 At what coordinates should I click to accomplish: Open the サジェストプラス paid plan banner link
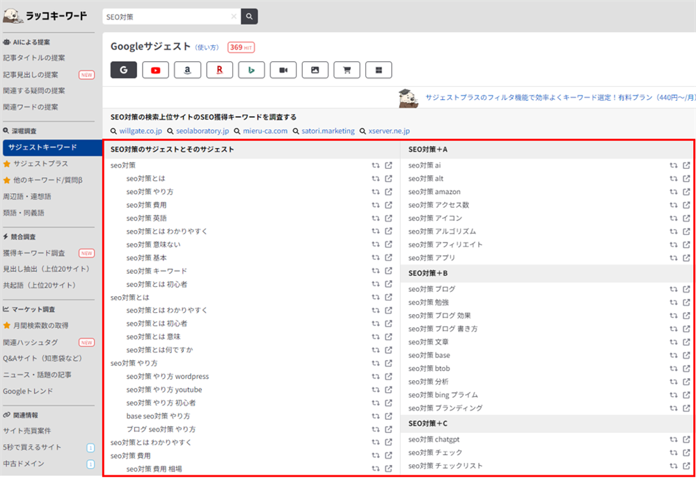coord(560,97)
